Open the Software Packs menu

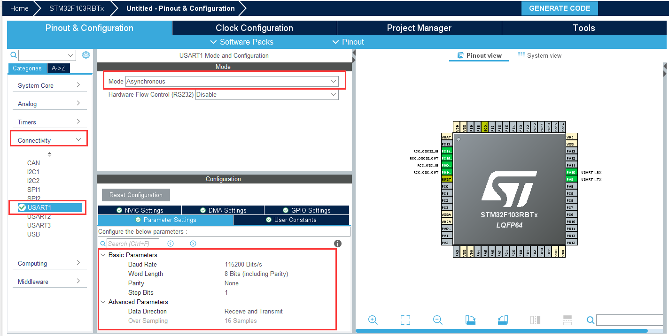242,42
